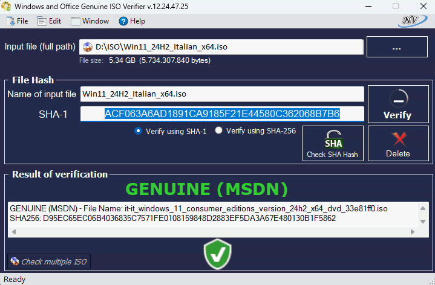This screenshot has height=285, width=435.
Task: Select Verify using SHA-256 option
Action: [255, 131]
